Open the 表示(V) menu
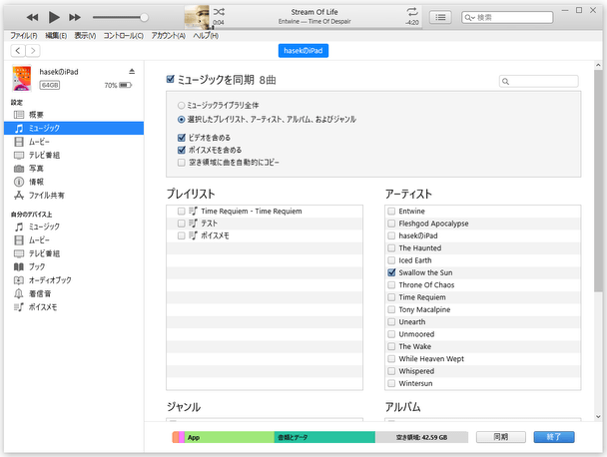The image size is (607, 457). pos(85,36)
